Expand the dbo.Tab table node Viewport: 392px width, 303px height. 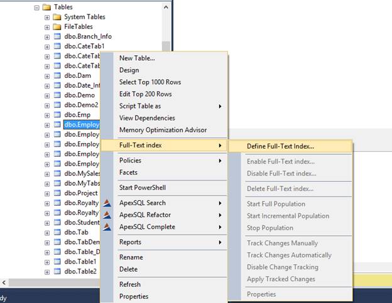click(x=47, y=233)
